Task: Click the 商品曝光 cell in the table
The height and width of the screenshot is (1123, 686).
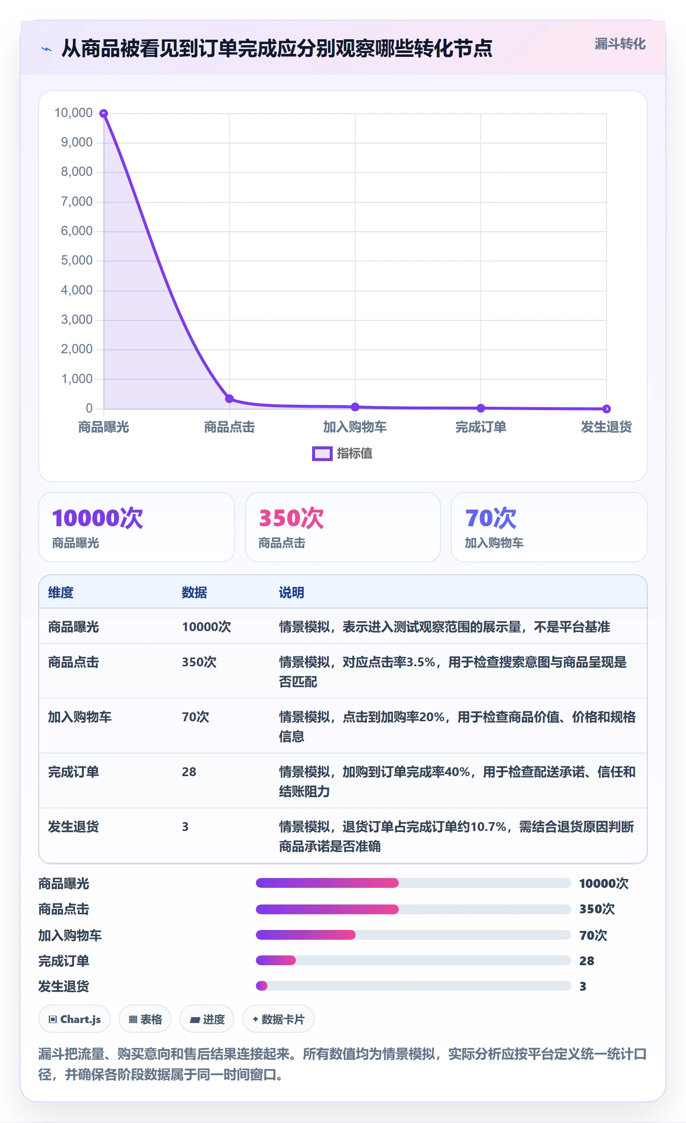Action: [73, 627]
